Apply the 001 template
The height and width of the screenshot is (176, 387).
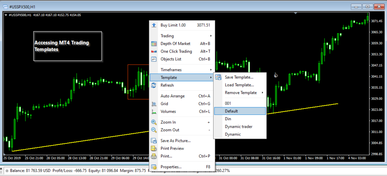240,104
